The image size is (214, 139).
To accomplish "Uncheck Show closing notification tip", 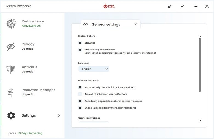I will click(x=80, y=50).
